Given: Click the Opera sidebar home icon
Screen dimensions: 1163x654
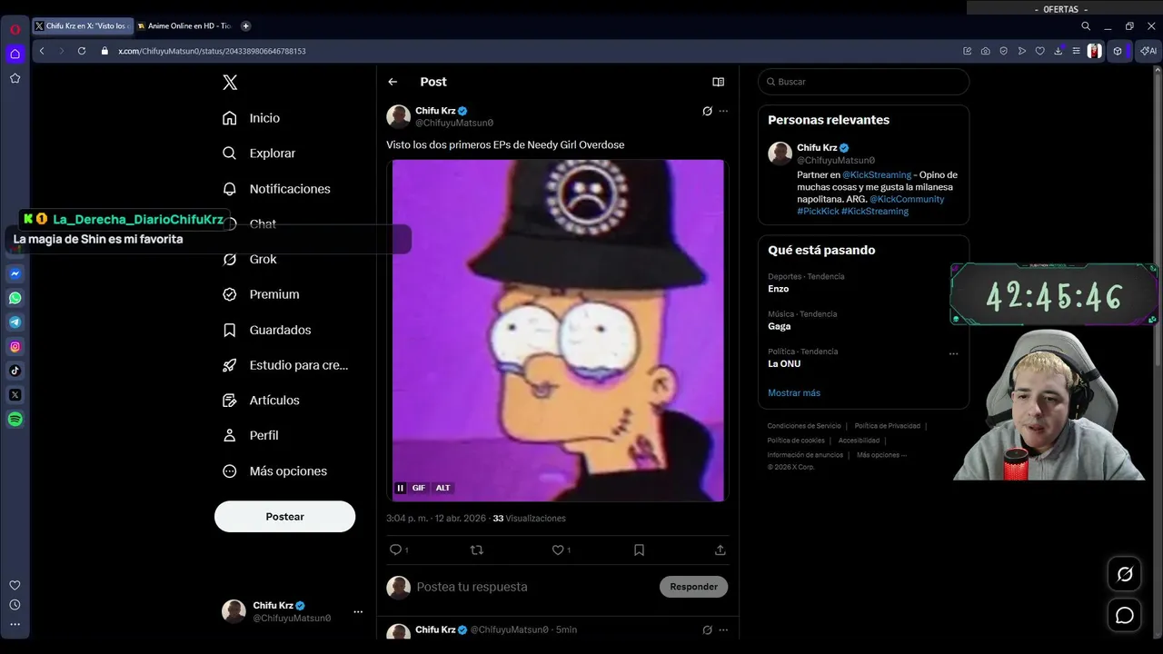Looking at the screenshot, I should [15, 54].
